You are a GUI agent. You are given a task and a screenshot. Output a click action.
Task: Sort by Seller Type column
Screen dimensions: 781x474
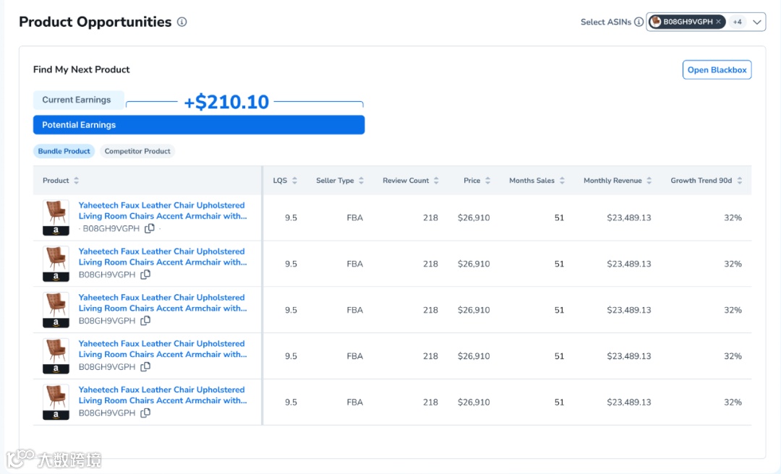(x=361, y=180)
